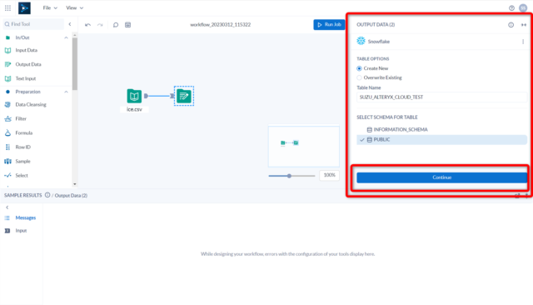
Task: Select the Create New radio option
Action: 359,68
